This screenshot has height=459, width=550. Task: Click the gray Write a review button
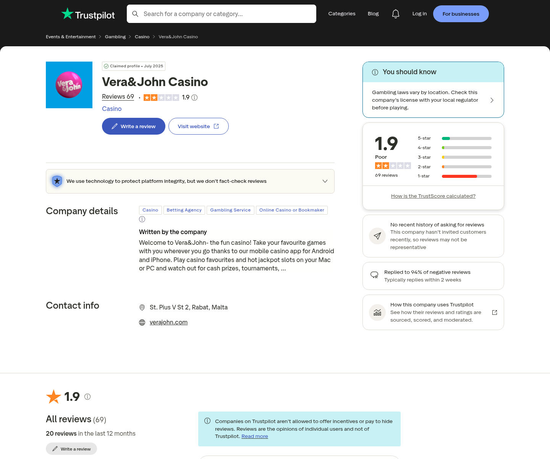[x=71, y=449]
